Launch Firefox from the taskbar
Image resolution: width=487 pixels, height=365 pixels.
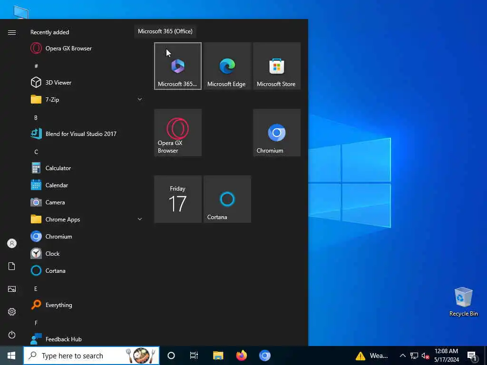click(x=241, y=355)
